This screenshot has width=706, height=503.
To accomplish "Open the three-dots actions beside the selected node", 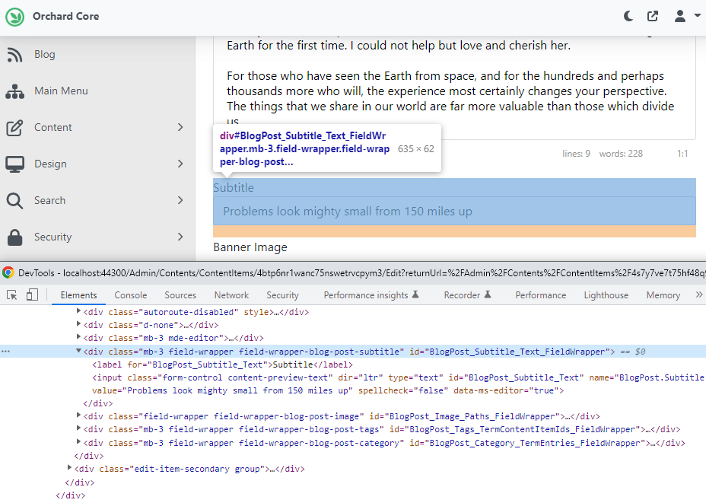I will (x=5, y=352).
